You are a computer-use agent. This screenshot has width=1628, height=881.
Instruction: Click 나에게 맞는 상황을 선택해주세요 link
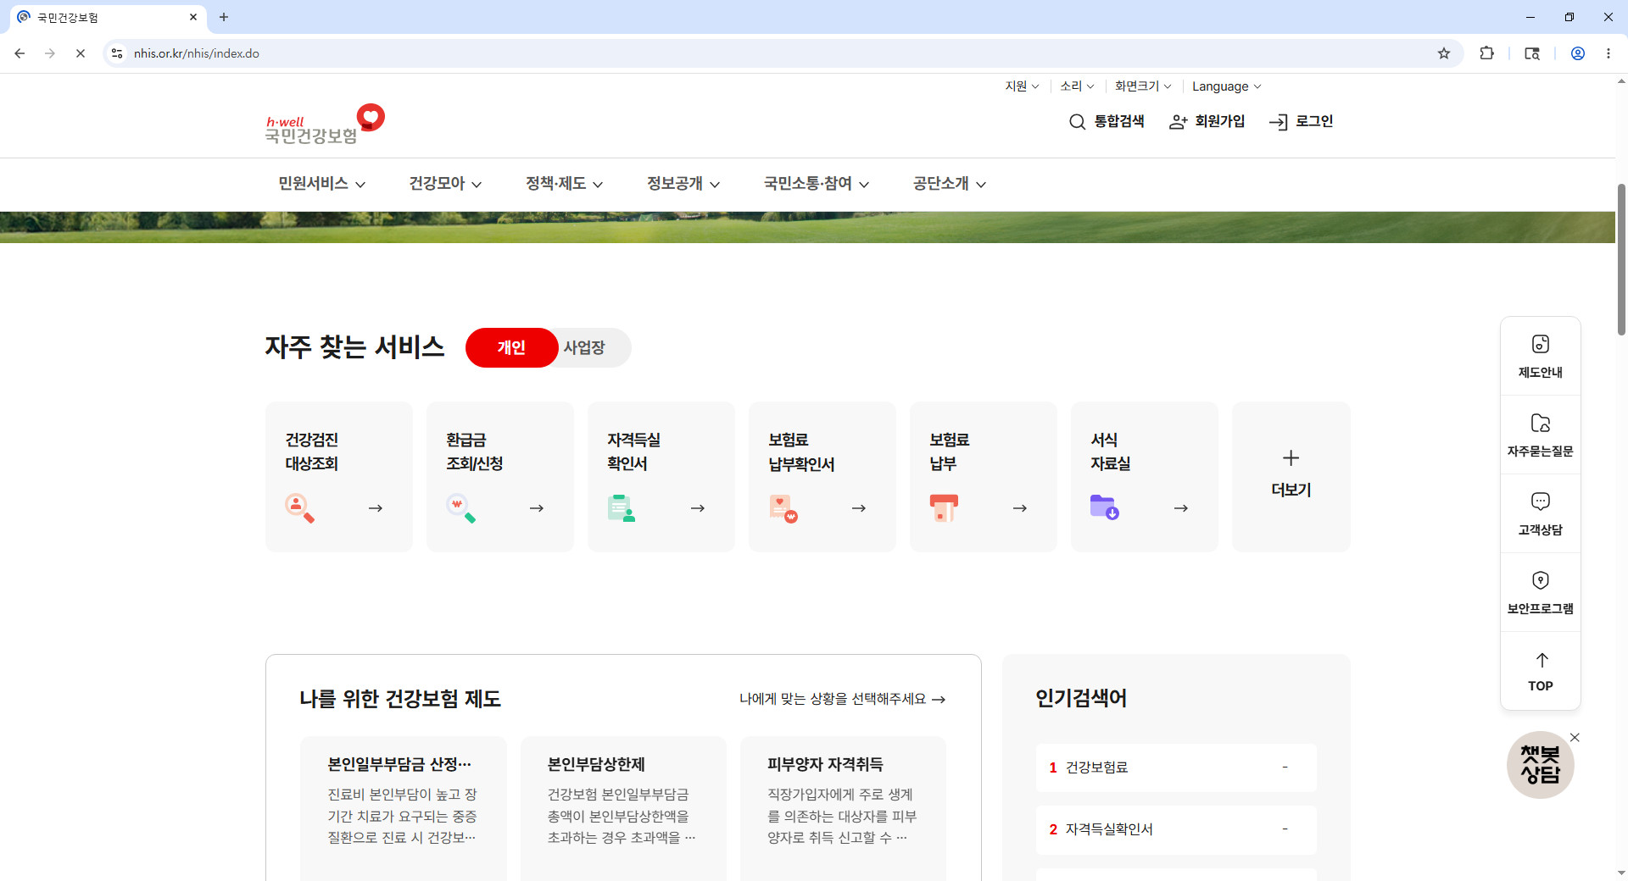[842, 699]
